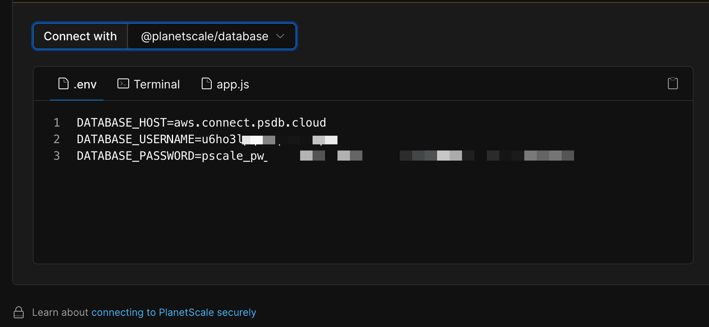This screenshot has height=327, width=709.
Task: Open connecting to PlanetScale securely link
Action: (174, 312)
